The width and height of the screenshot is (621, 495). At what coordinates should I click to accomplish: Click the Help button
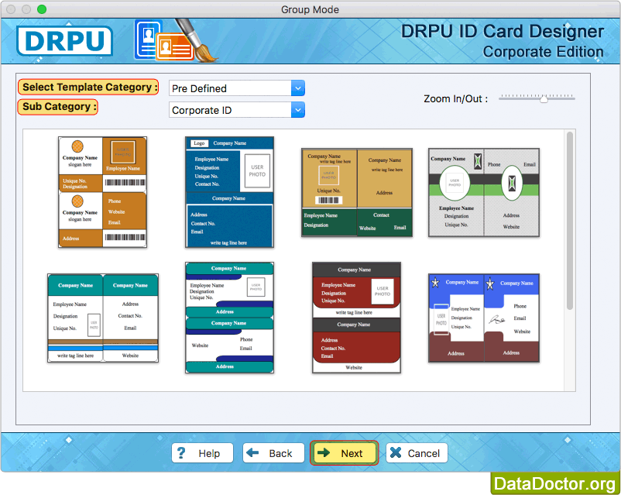(202, 453)
